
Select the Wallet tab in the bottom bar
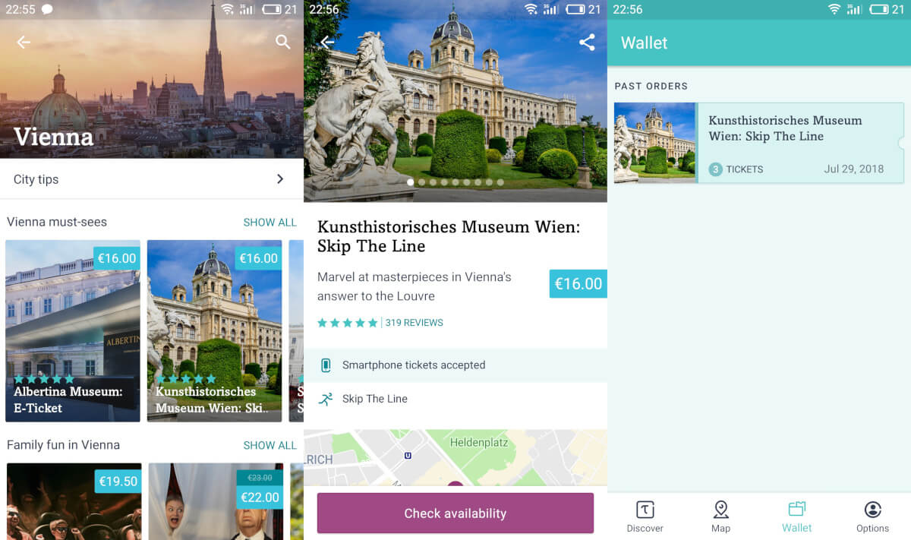[x=797, y=516]
